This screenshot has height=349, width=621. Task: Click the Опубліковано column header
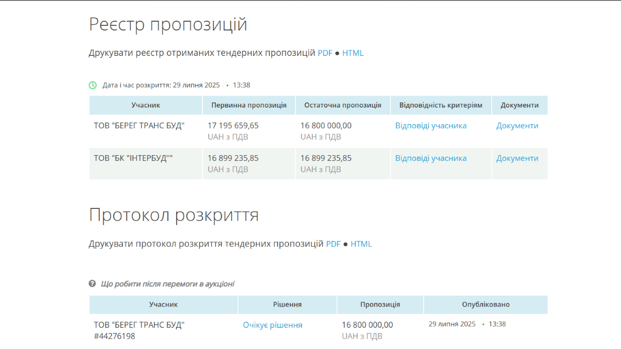pos(486,305)
